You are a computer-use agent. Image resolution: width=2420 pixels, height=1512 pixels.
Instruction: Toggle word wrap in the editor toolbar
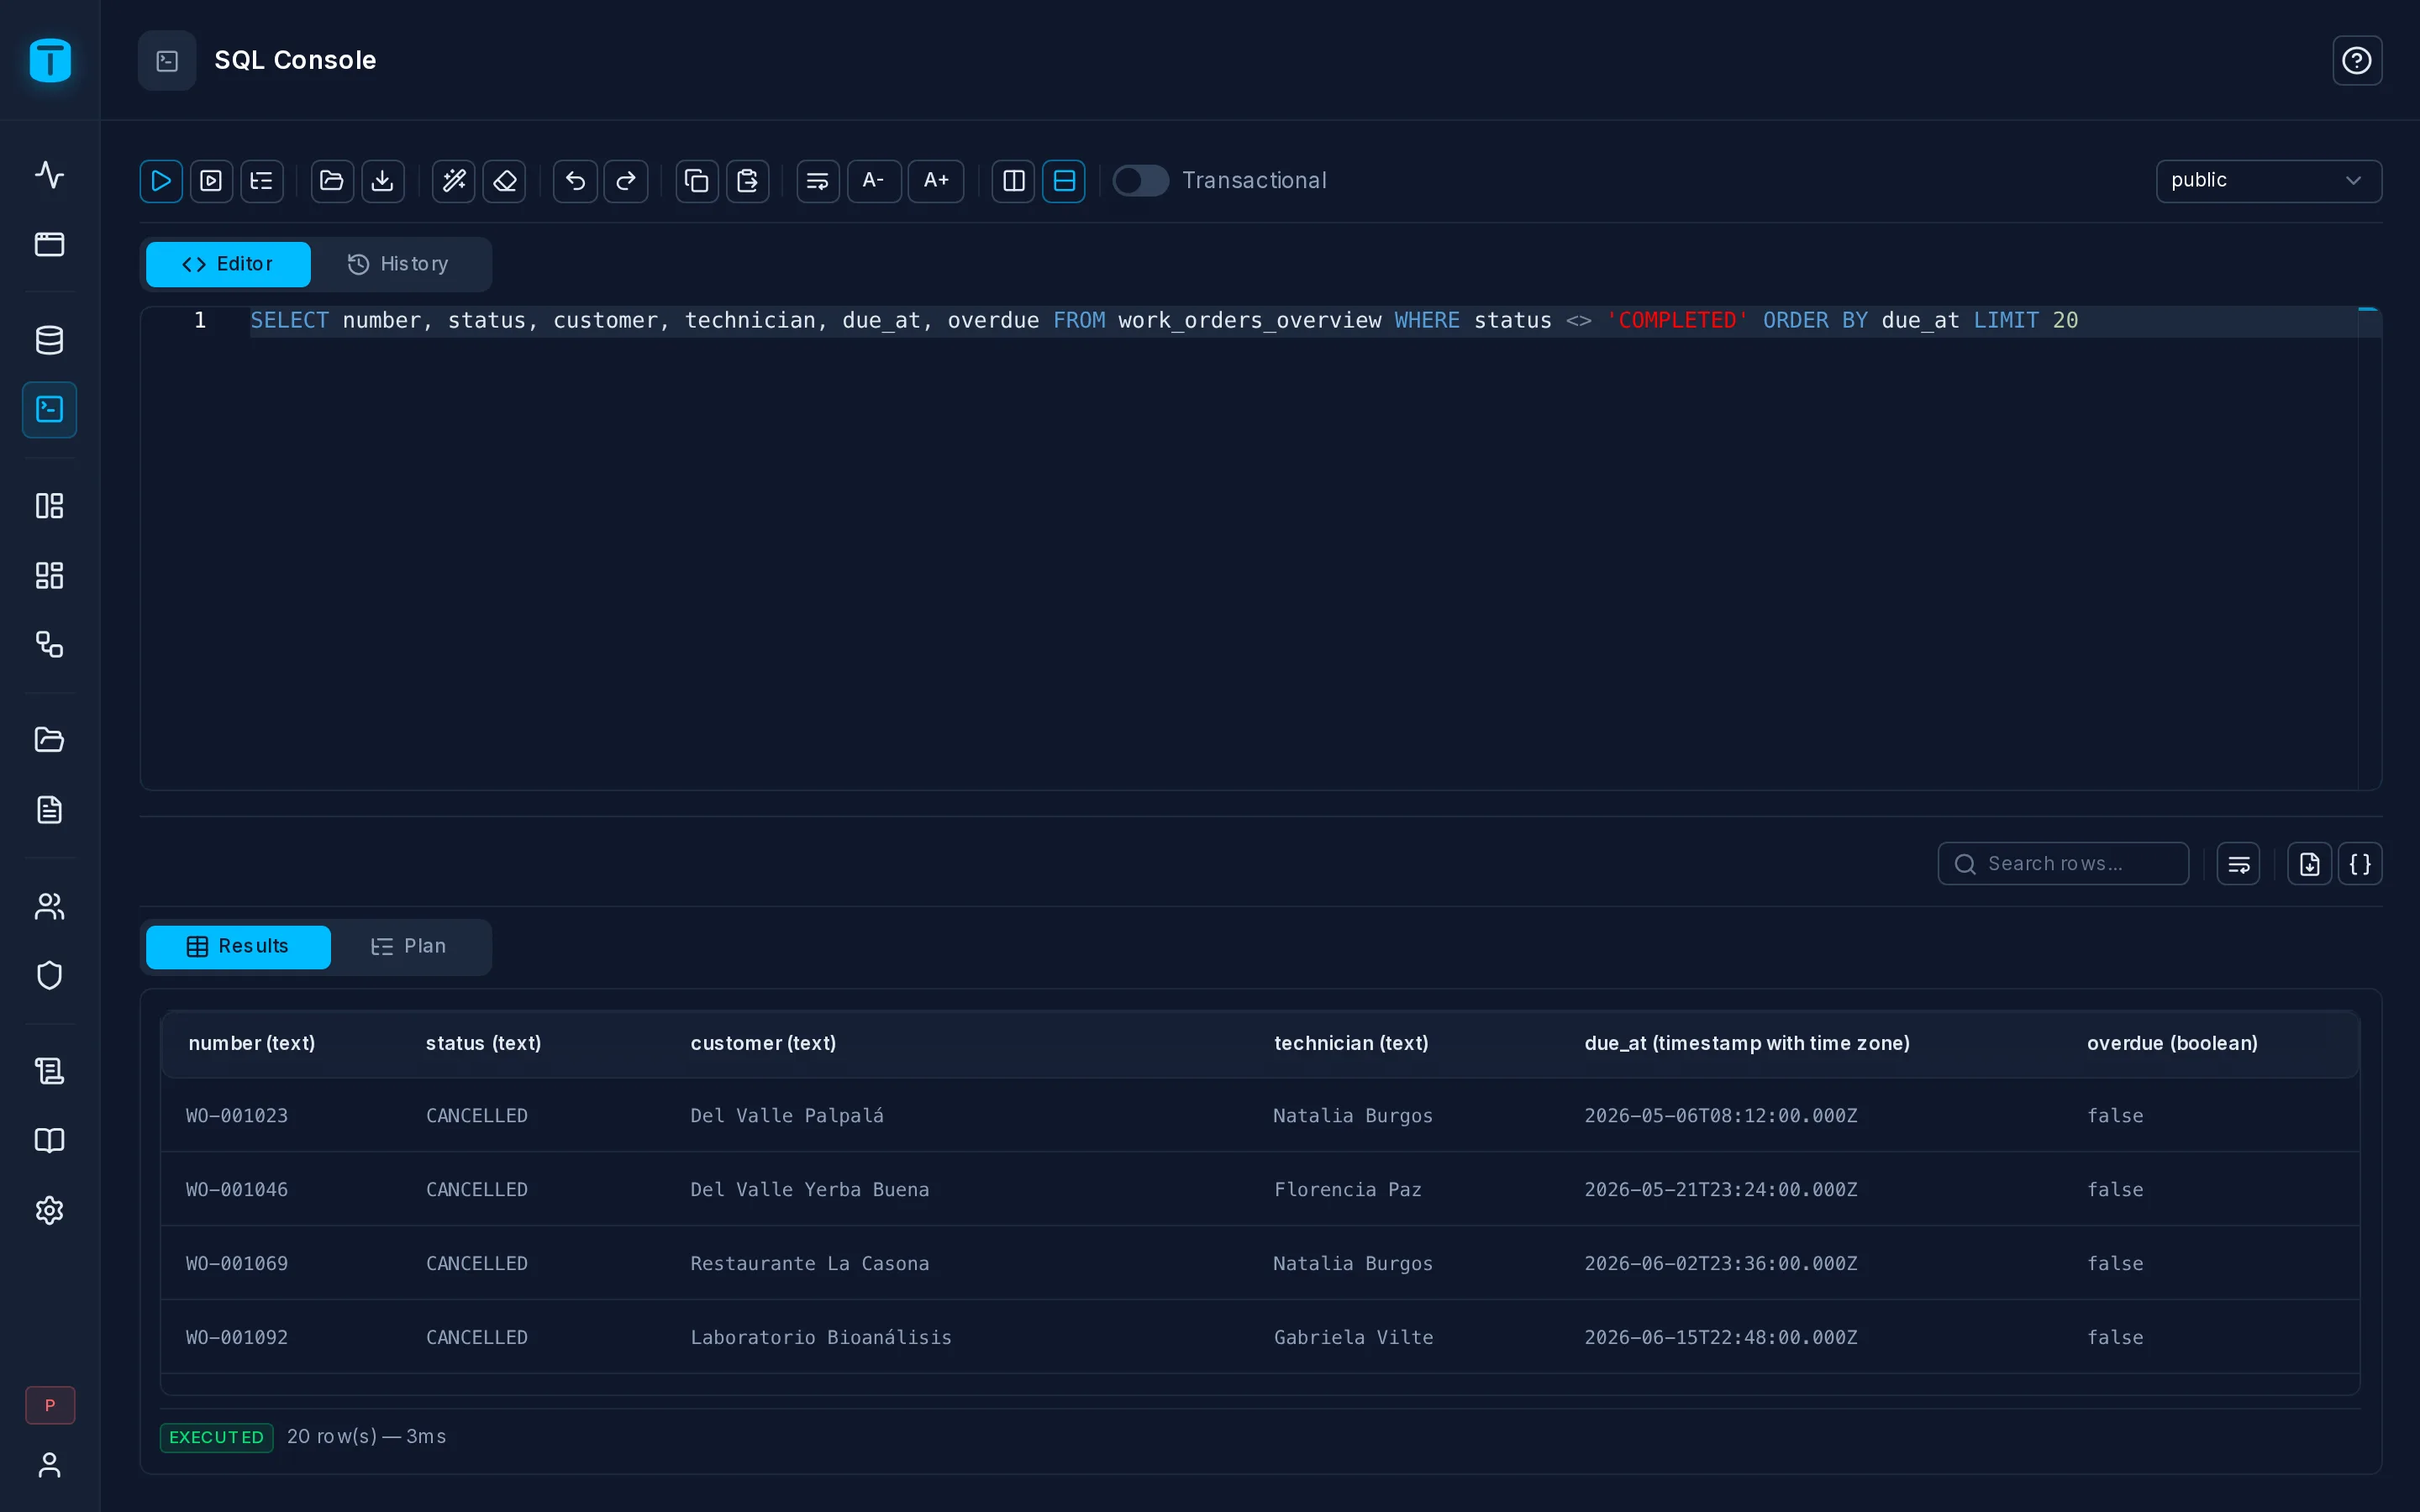point(818,181)
